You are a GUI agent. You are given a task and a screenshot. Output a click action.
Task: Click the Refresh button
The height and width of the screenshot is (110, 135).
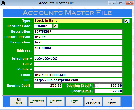click(x=37, y=101)
